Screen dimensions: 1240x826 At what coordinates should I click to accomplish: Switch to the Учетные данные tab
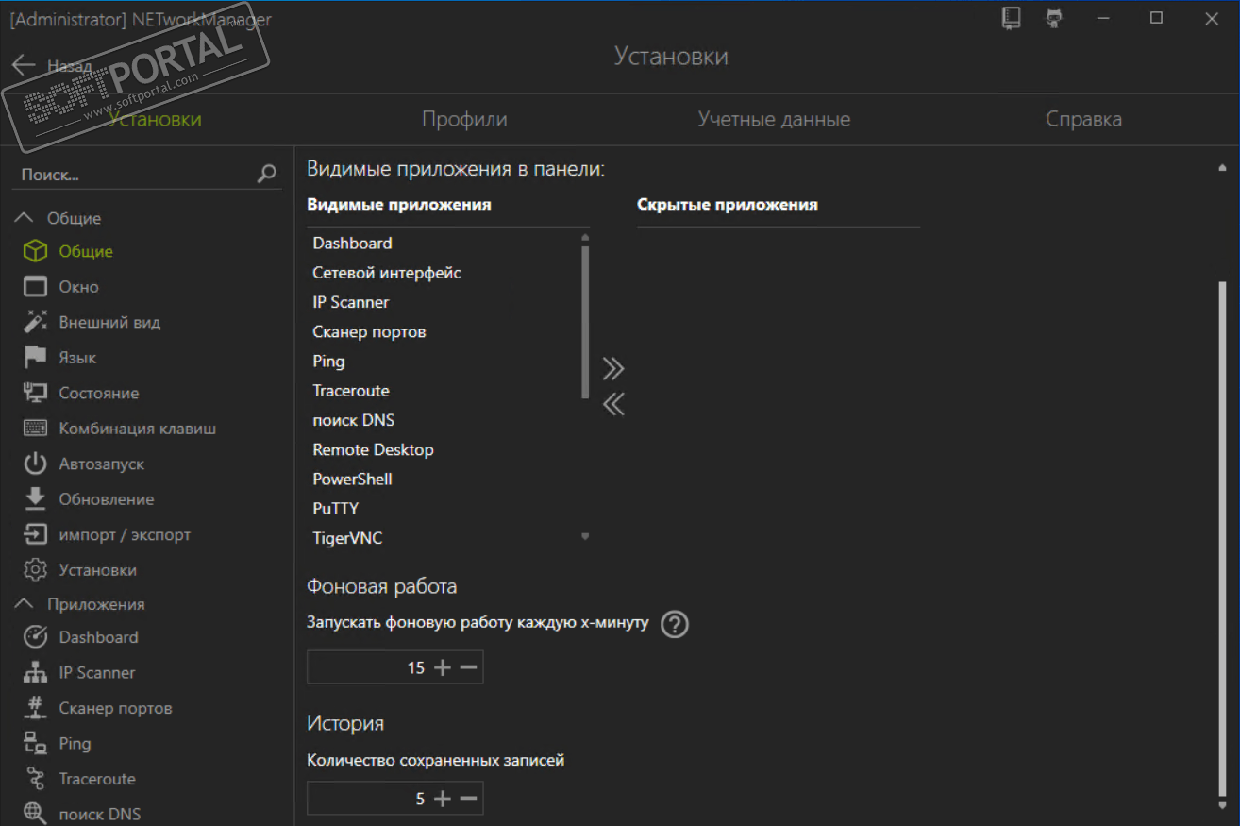click(x=774, y=119)
